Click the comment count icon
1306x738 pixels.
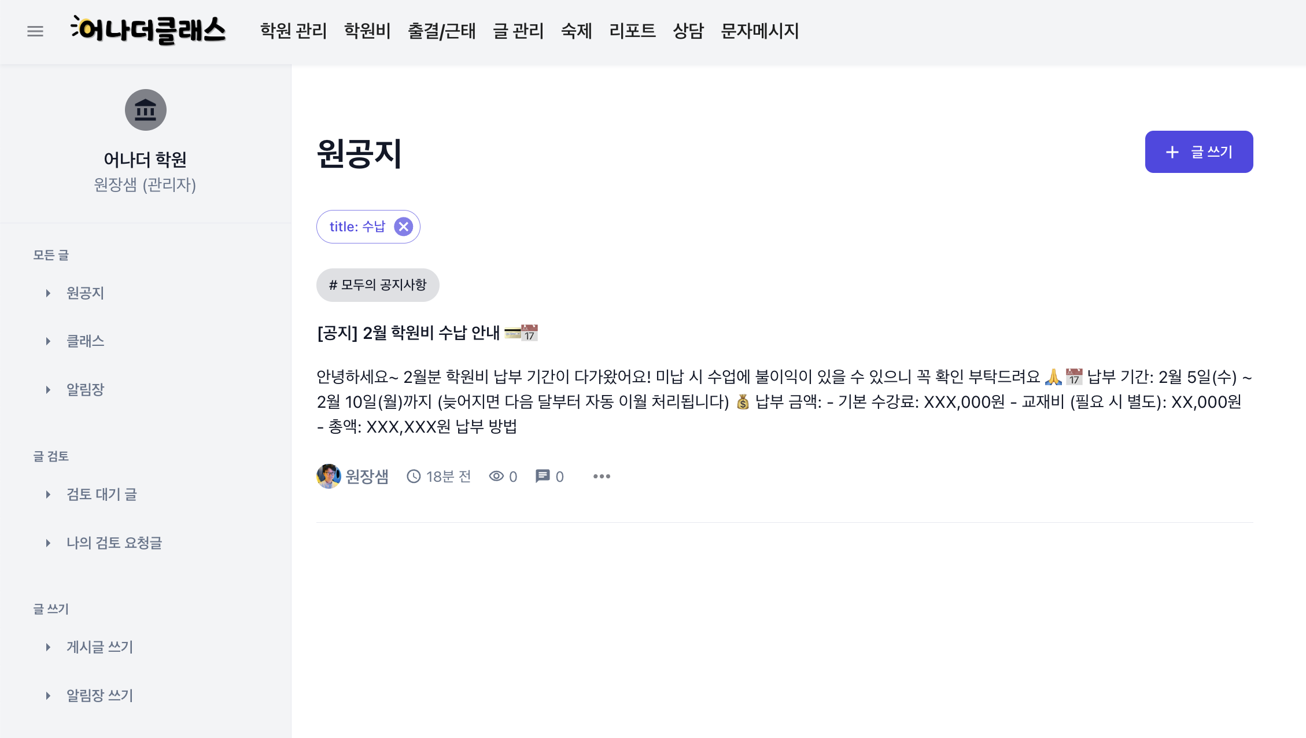click(543, 477)
